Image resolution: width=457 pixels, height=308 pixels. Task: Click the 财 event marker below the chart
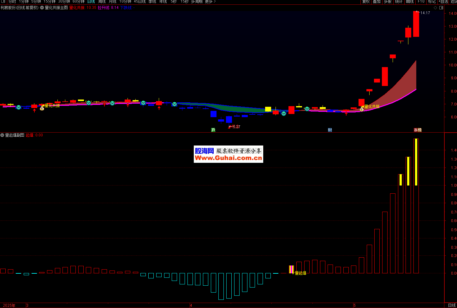330,130
